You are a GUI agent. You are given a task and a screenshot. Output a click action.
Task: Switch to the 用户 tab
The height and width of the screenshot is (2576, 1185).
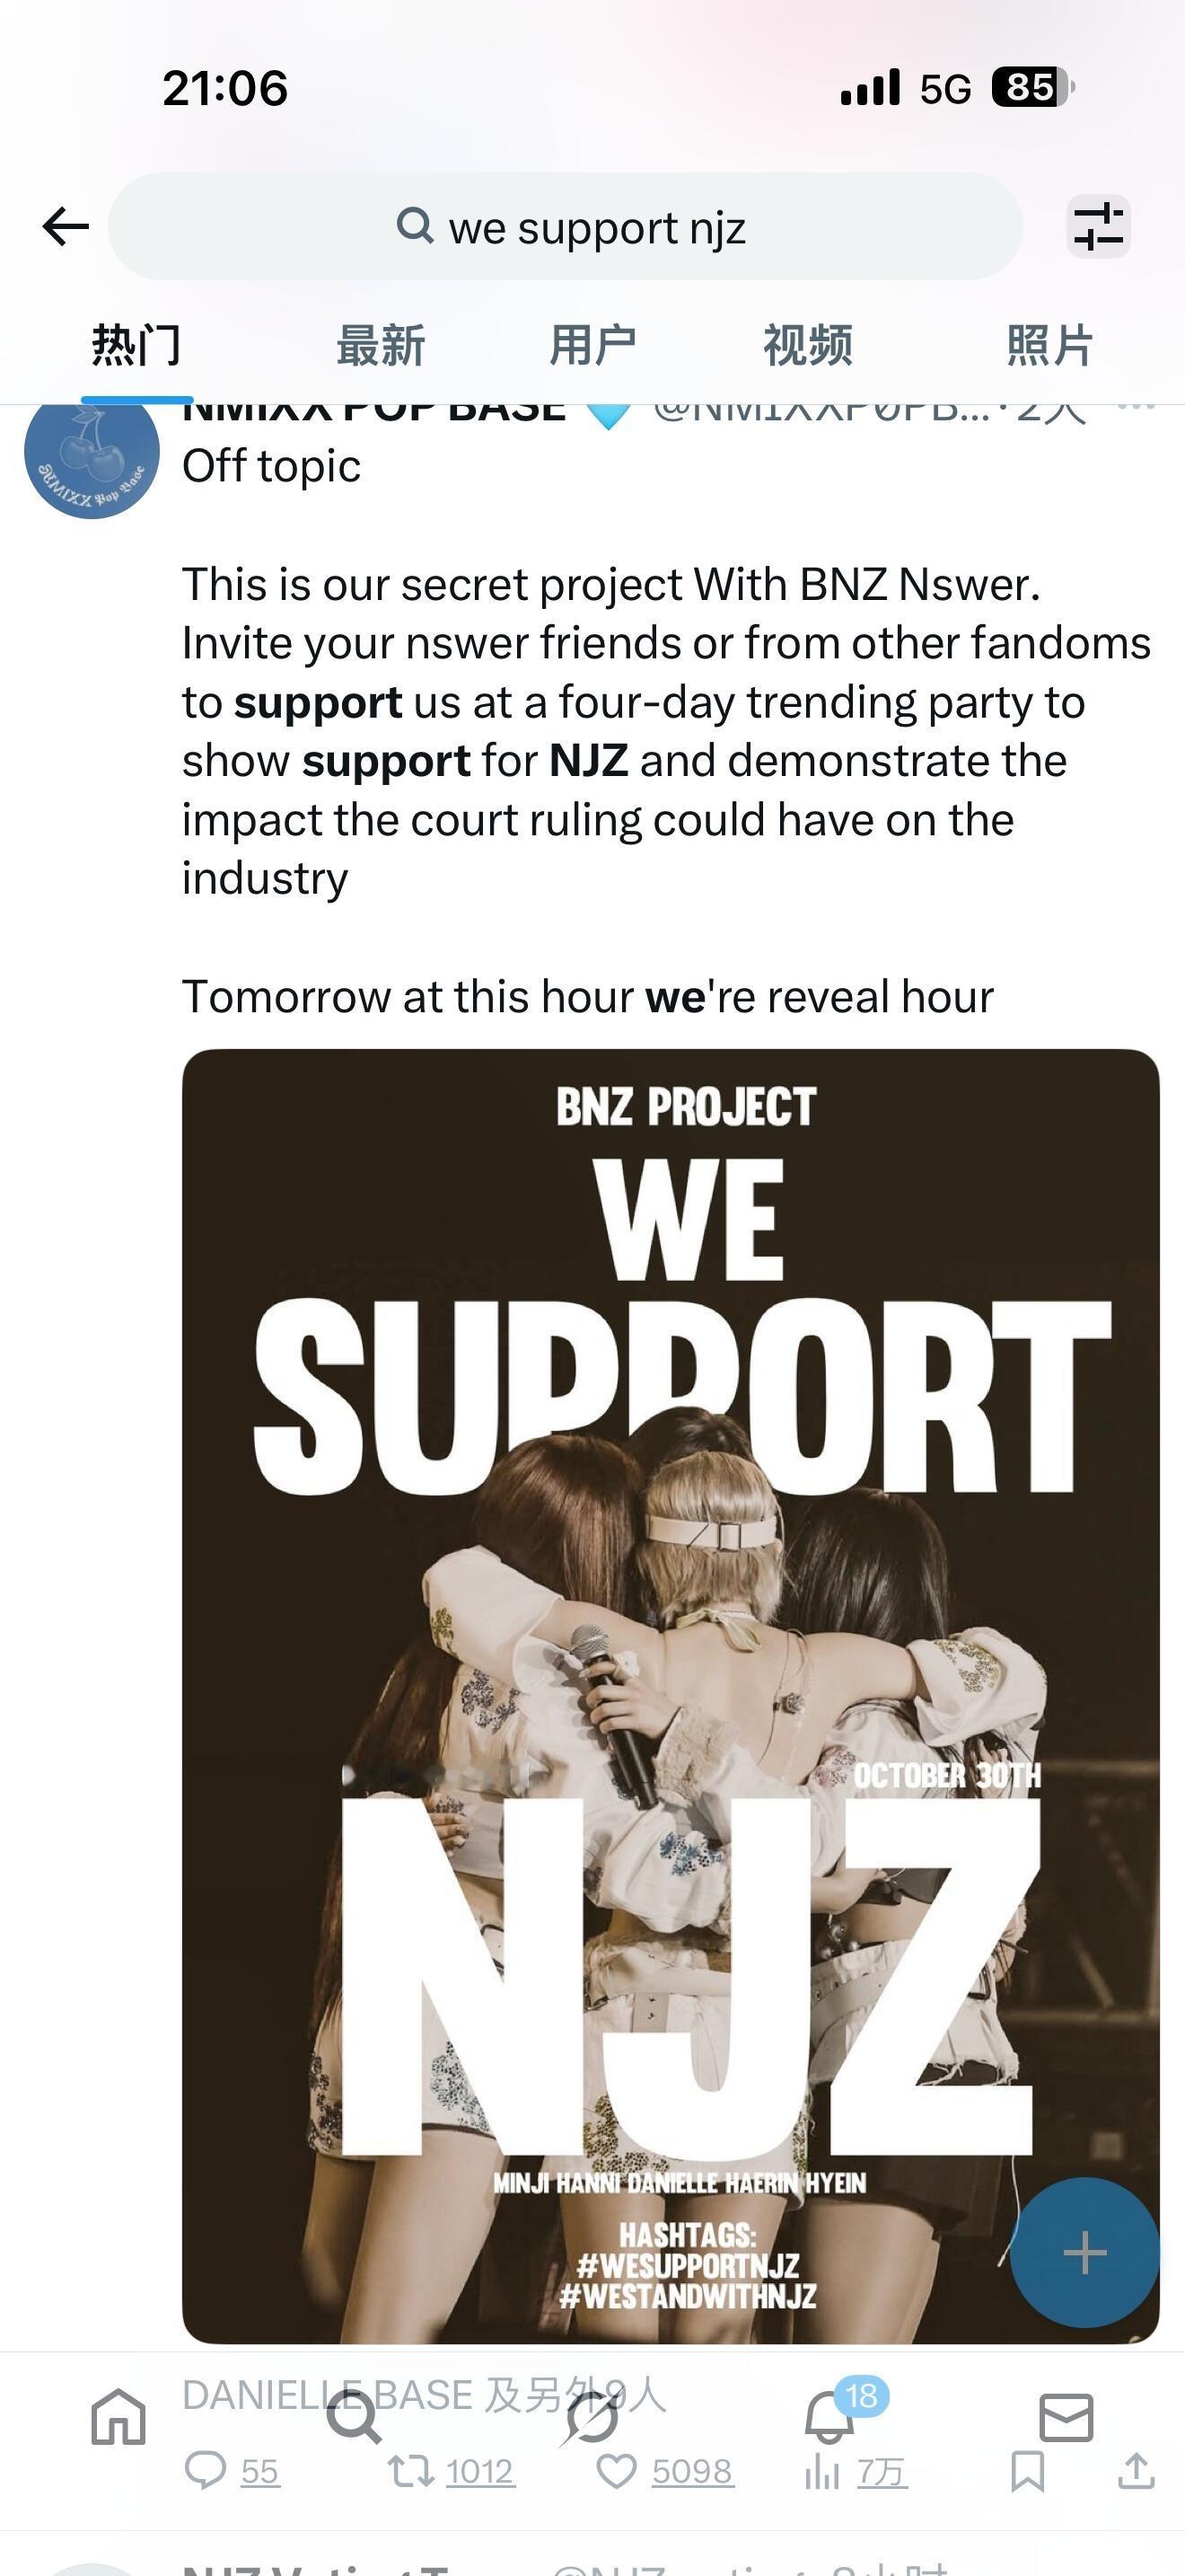click(x=592, y=346)
